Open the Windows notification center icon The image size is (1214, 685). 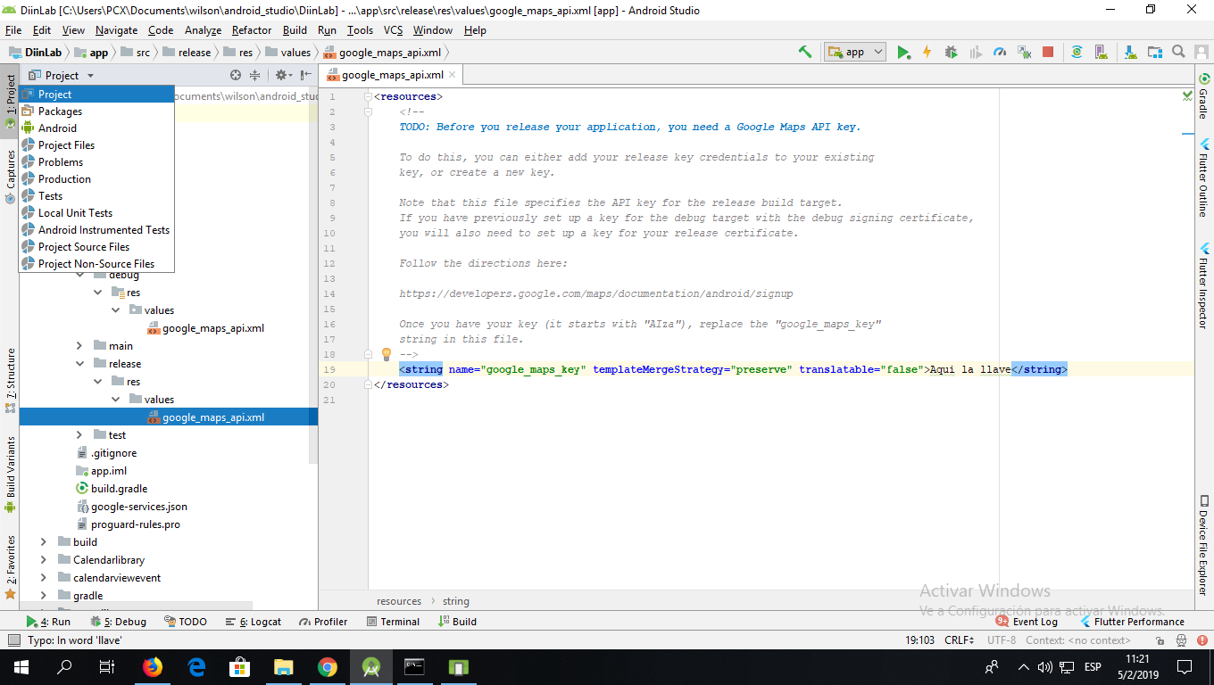pyautogui.click(x=1185, y=666)
